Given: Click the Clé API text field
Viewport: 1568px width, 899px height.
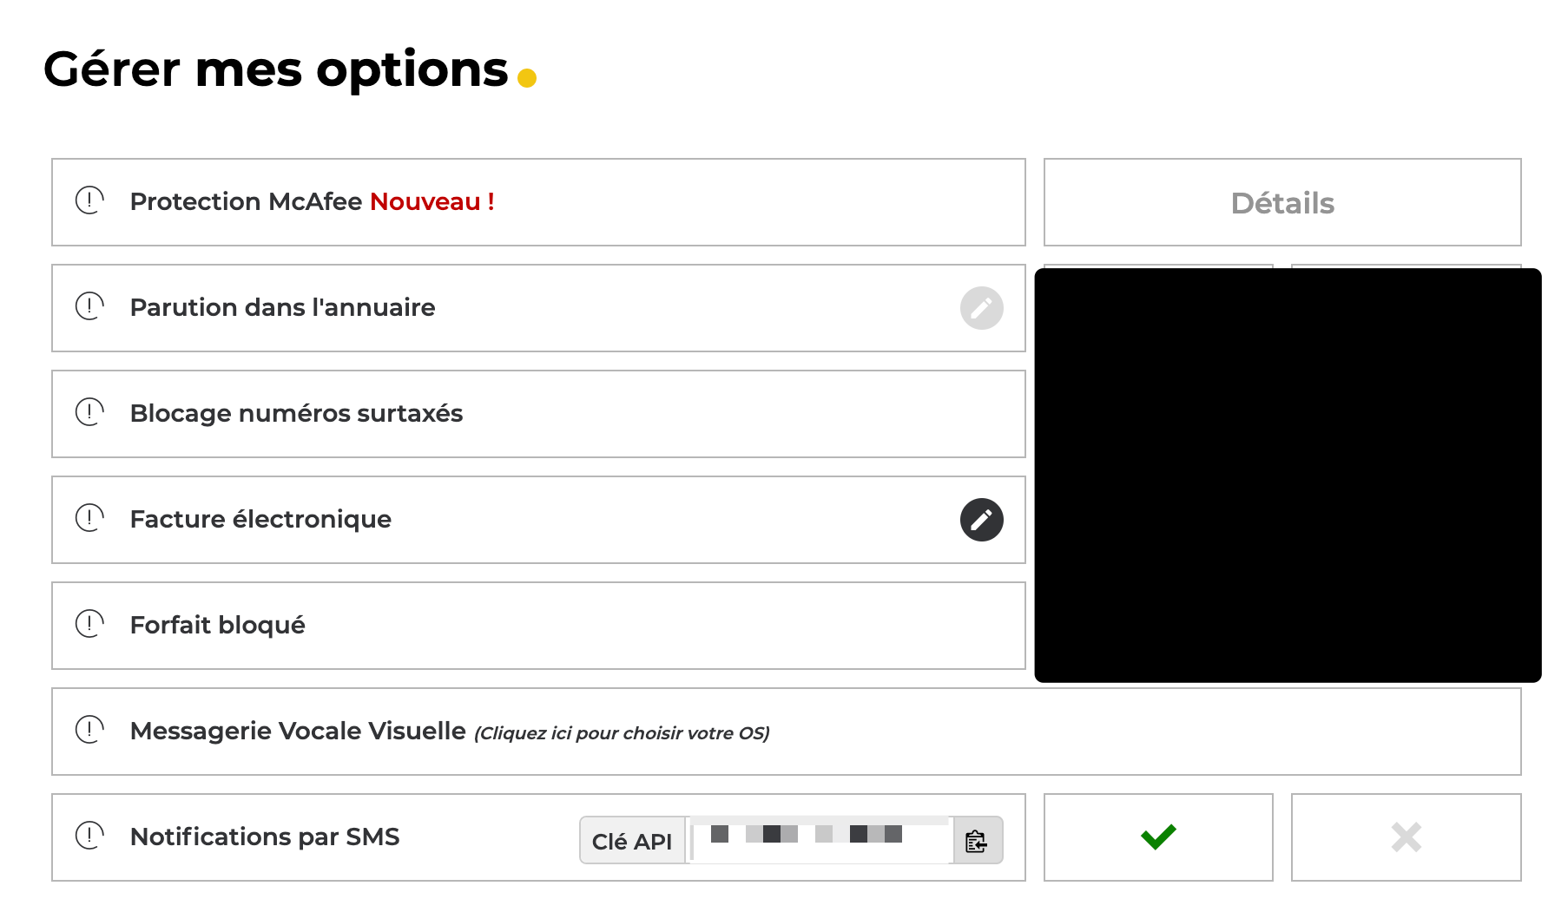Looking at the screenshot, I should [820, 841].
